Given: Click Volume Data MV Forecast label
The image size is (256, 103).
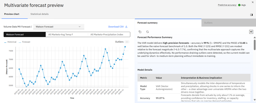Looking at the screenshot, I should [x=18, y=27].
